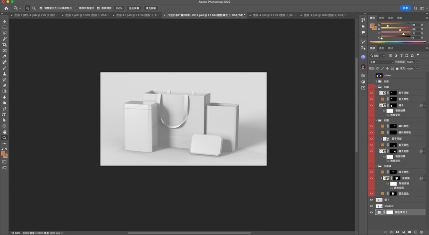
Task: Click the delete layer trash icon
Action: (x=422, y=232)
